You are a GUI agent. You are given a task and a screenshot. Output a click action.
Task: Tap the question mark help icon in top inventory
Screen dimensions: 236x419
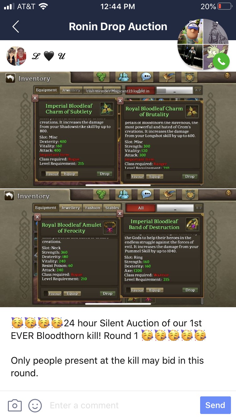(228, 75)
